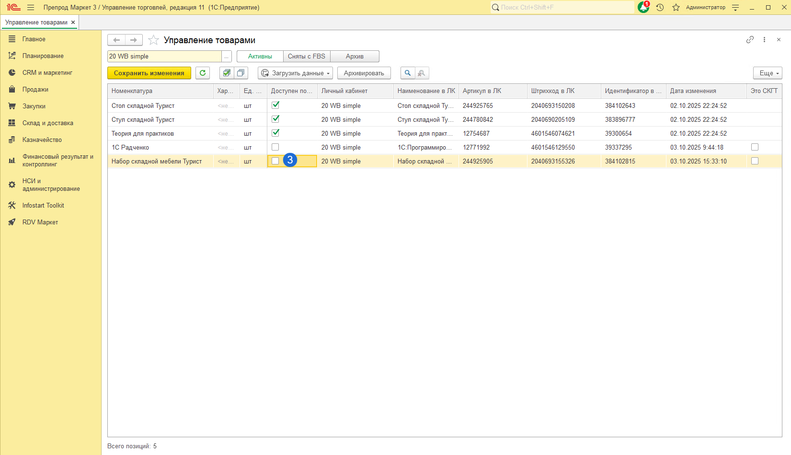Toggle Это СКГТ checkbox for Набор складной мебели
The width and height of the screenshot is (791, 455).
coord(755,161)
